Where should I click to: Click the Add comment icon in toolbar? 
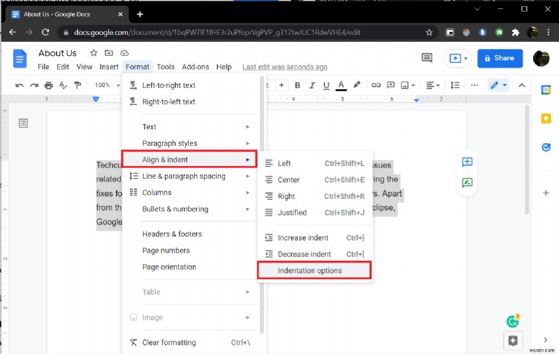coord(391,85)
